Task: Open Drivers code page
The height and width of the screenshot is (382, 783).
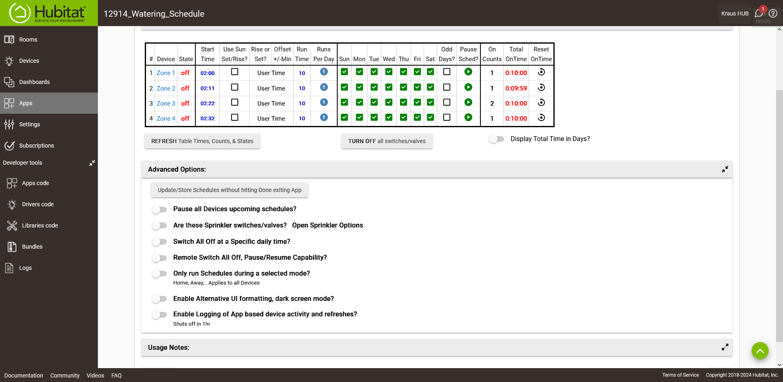Action: click(x=49, y=204)
